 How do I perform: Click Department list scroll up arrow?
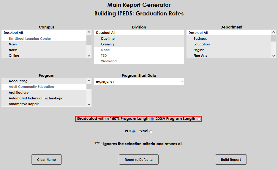[x=274, y=32]
